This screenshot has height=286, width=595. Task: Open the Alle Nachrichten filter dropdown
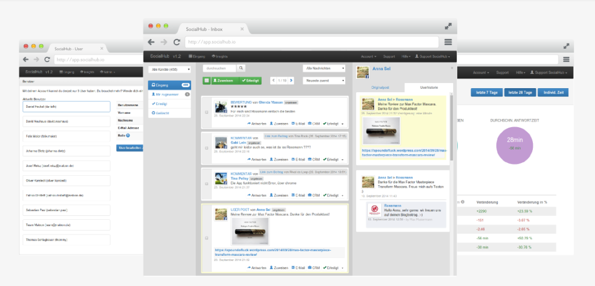(324, 68)
